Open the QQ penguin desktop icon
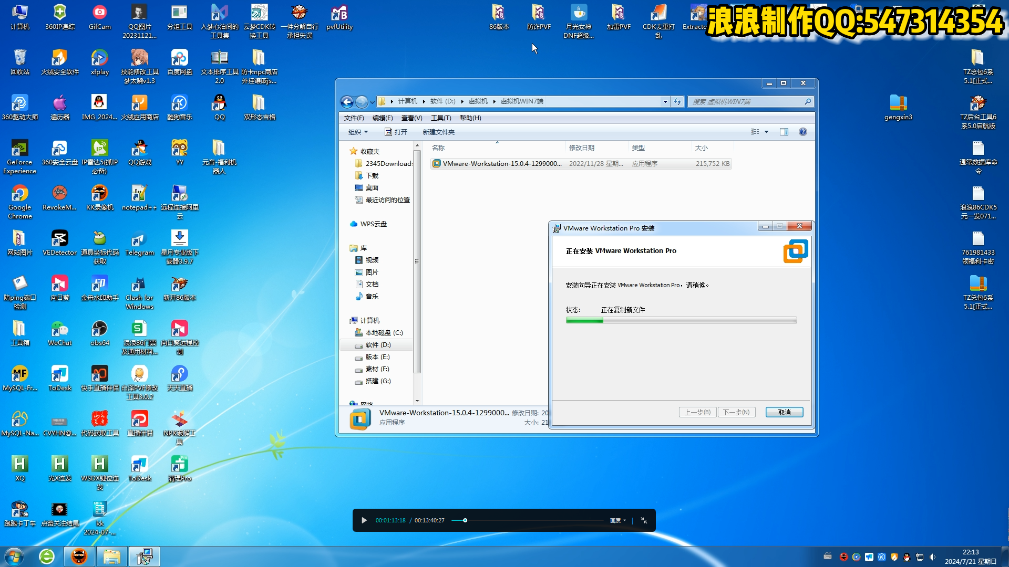Screen dimensions: 1009x567 click(220, 107)
